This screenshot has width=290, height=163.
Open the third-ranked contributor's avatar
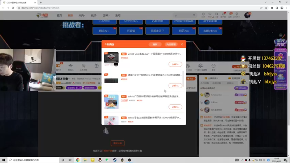tap(207, 110)
